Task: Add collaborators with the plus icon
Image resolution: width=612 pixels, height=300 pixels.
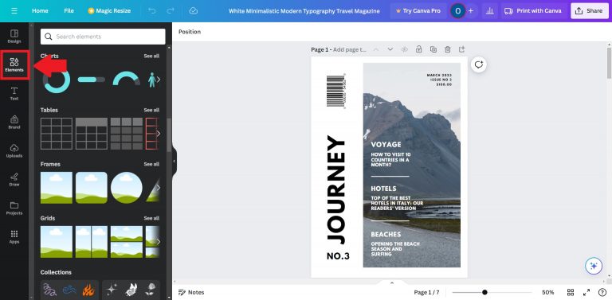Action: pos(471,11)
